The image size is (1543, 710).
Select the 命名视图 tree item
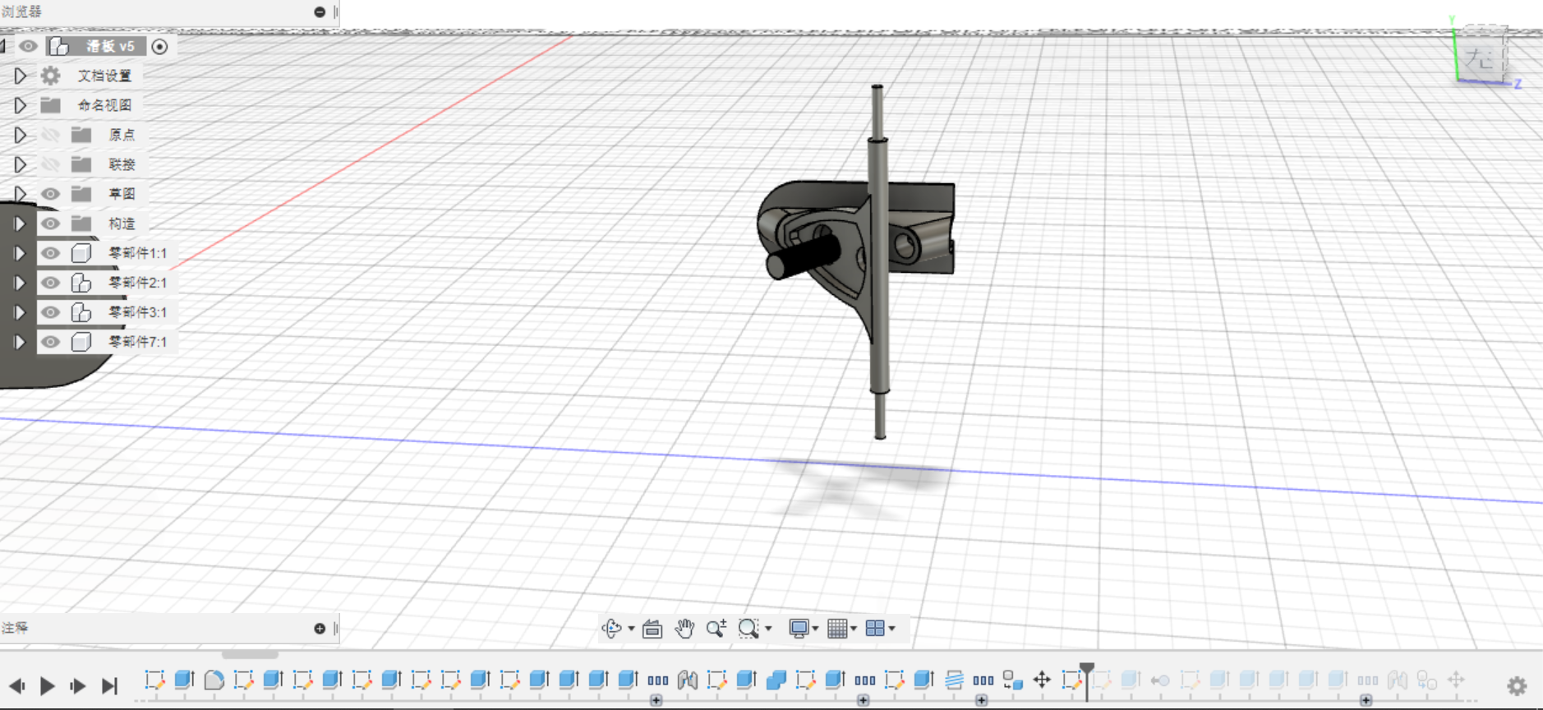[104, 105]
